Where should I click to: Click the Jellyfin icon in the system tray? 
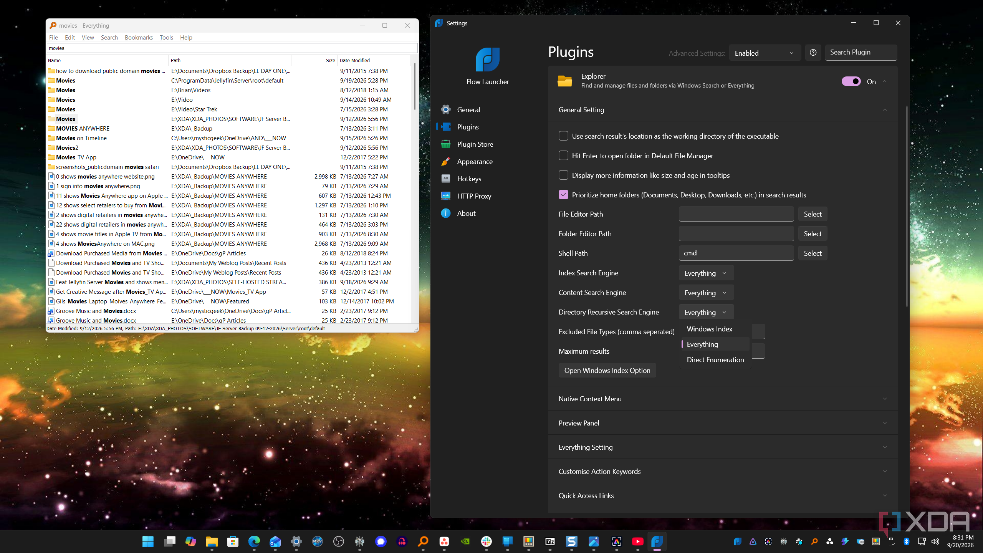(x=753, y=541)
